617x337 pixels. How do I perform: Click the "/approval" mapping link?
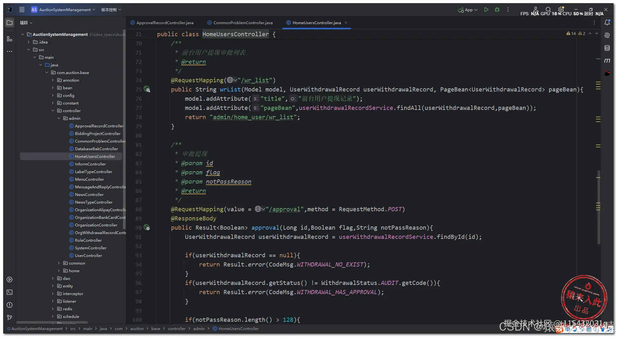pyautogui.click(x=285, y=209)
